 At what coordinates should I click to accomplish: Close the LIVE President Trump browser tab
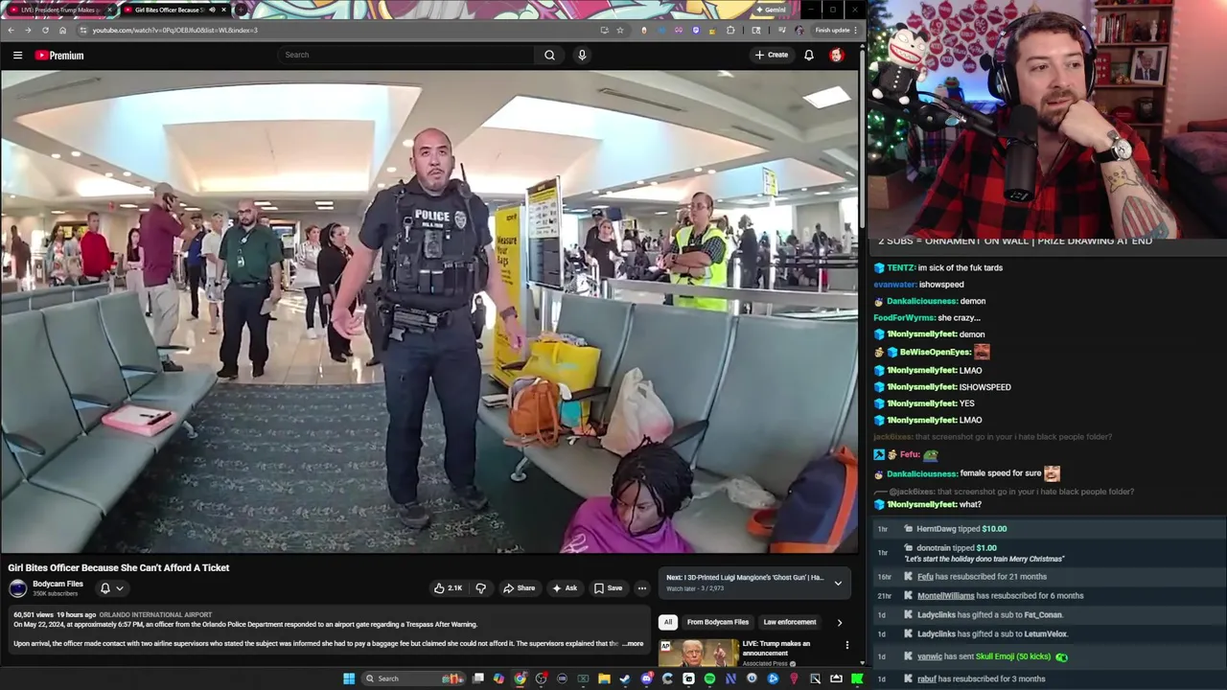(x=108, y=10)
